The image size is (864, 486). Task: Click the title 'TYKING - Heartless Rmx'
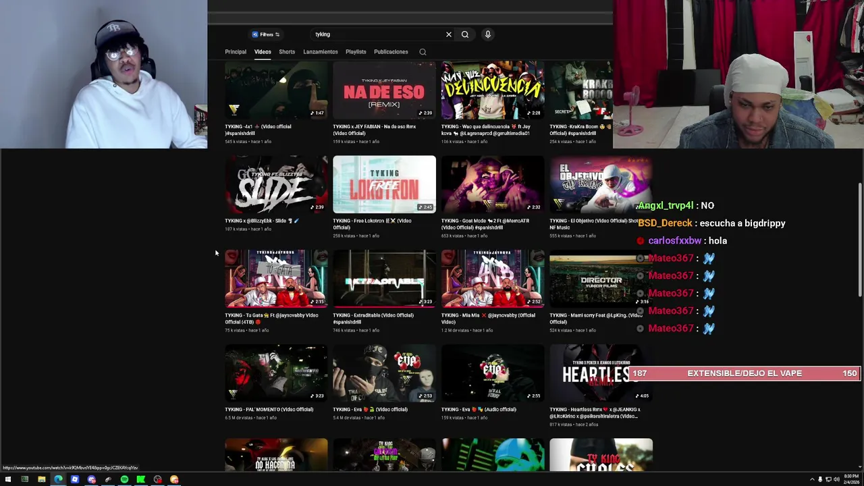pos(595,413)
